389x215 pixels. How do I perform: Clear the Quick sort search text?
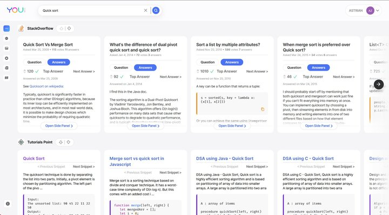click(146, 10)
